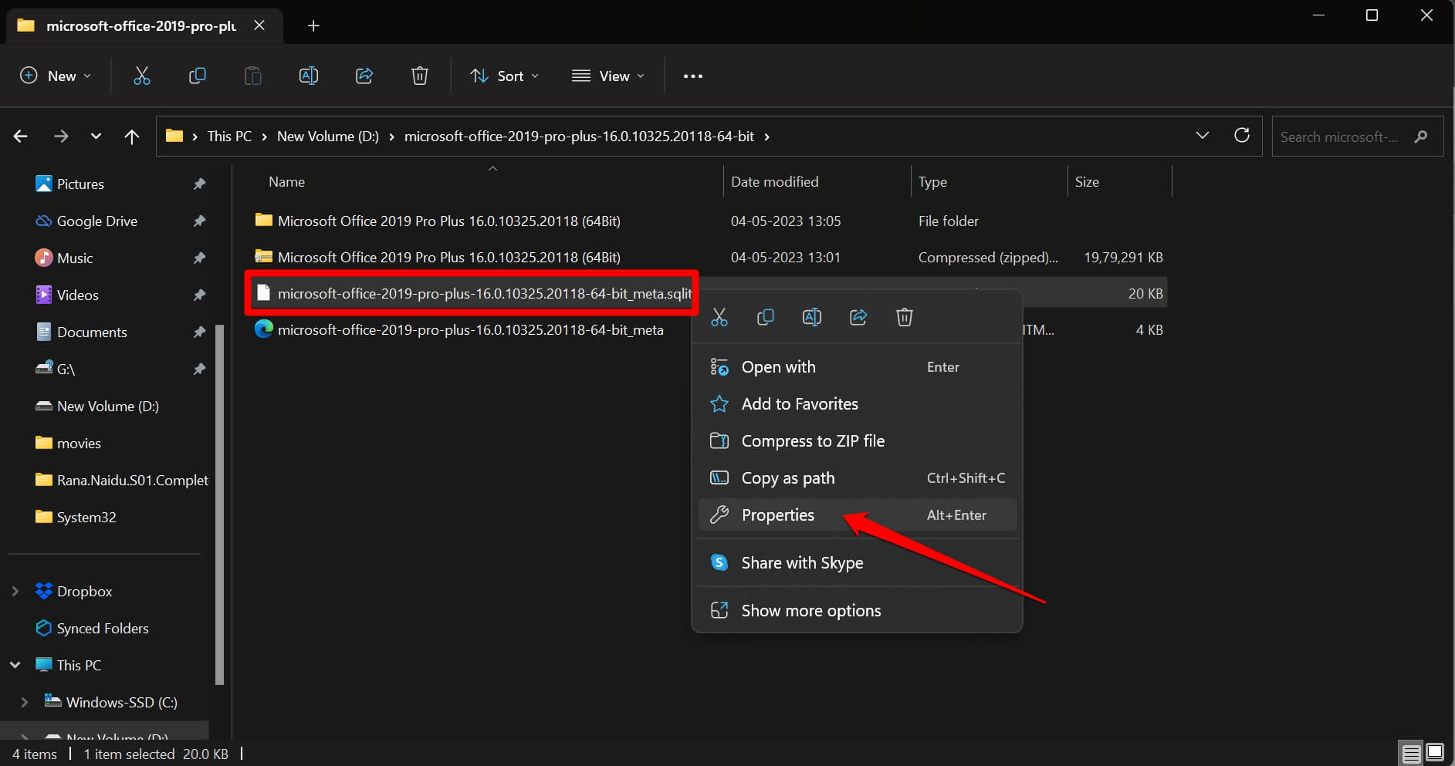This screenshot has width=1455, height=766.
Task: Click the navigation pane vertical scrollbar
Action: (219, 501)
